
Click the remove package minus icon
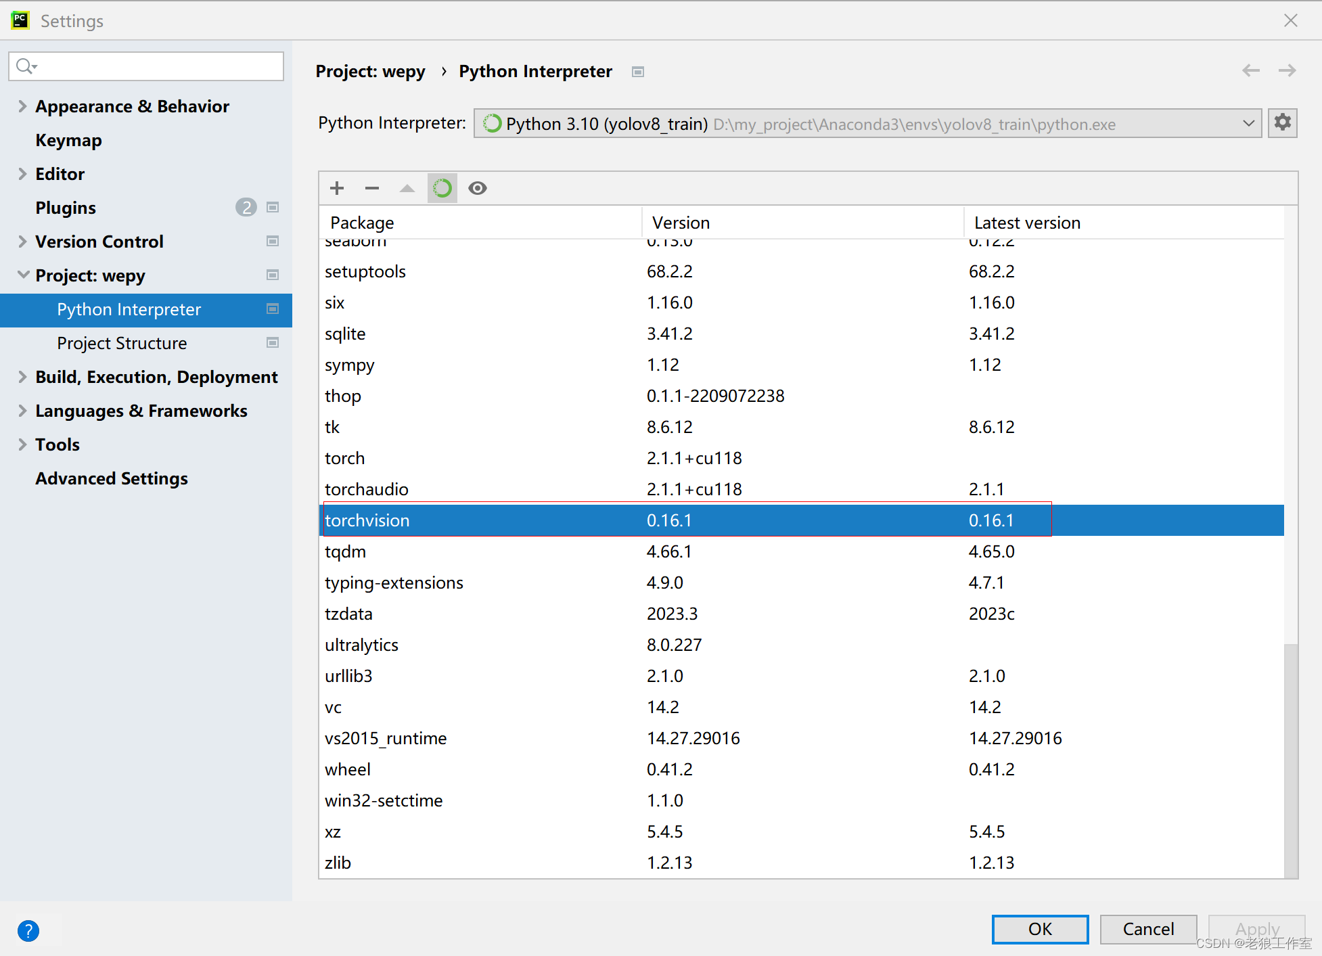click(x=372, y=188)
